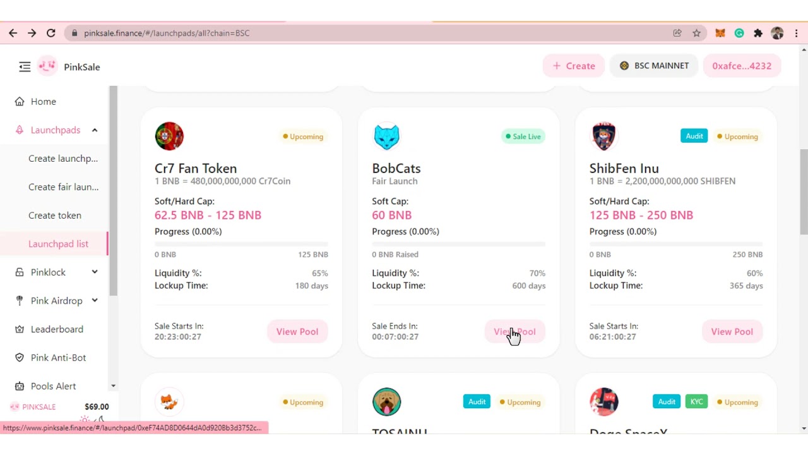This screenshot has width=808, height=455.
Task: Click the Doge SpaceX KYC badge
Action: click(696, 401)
